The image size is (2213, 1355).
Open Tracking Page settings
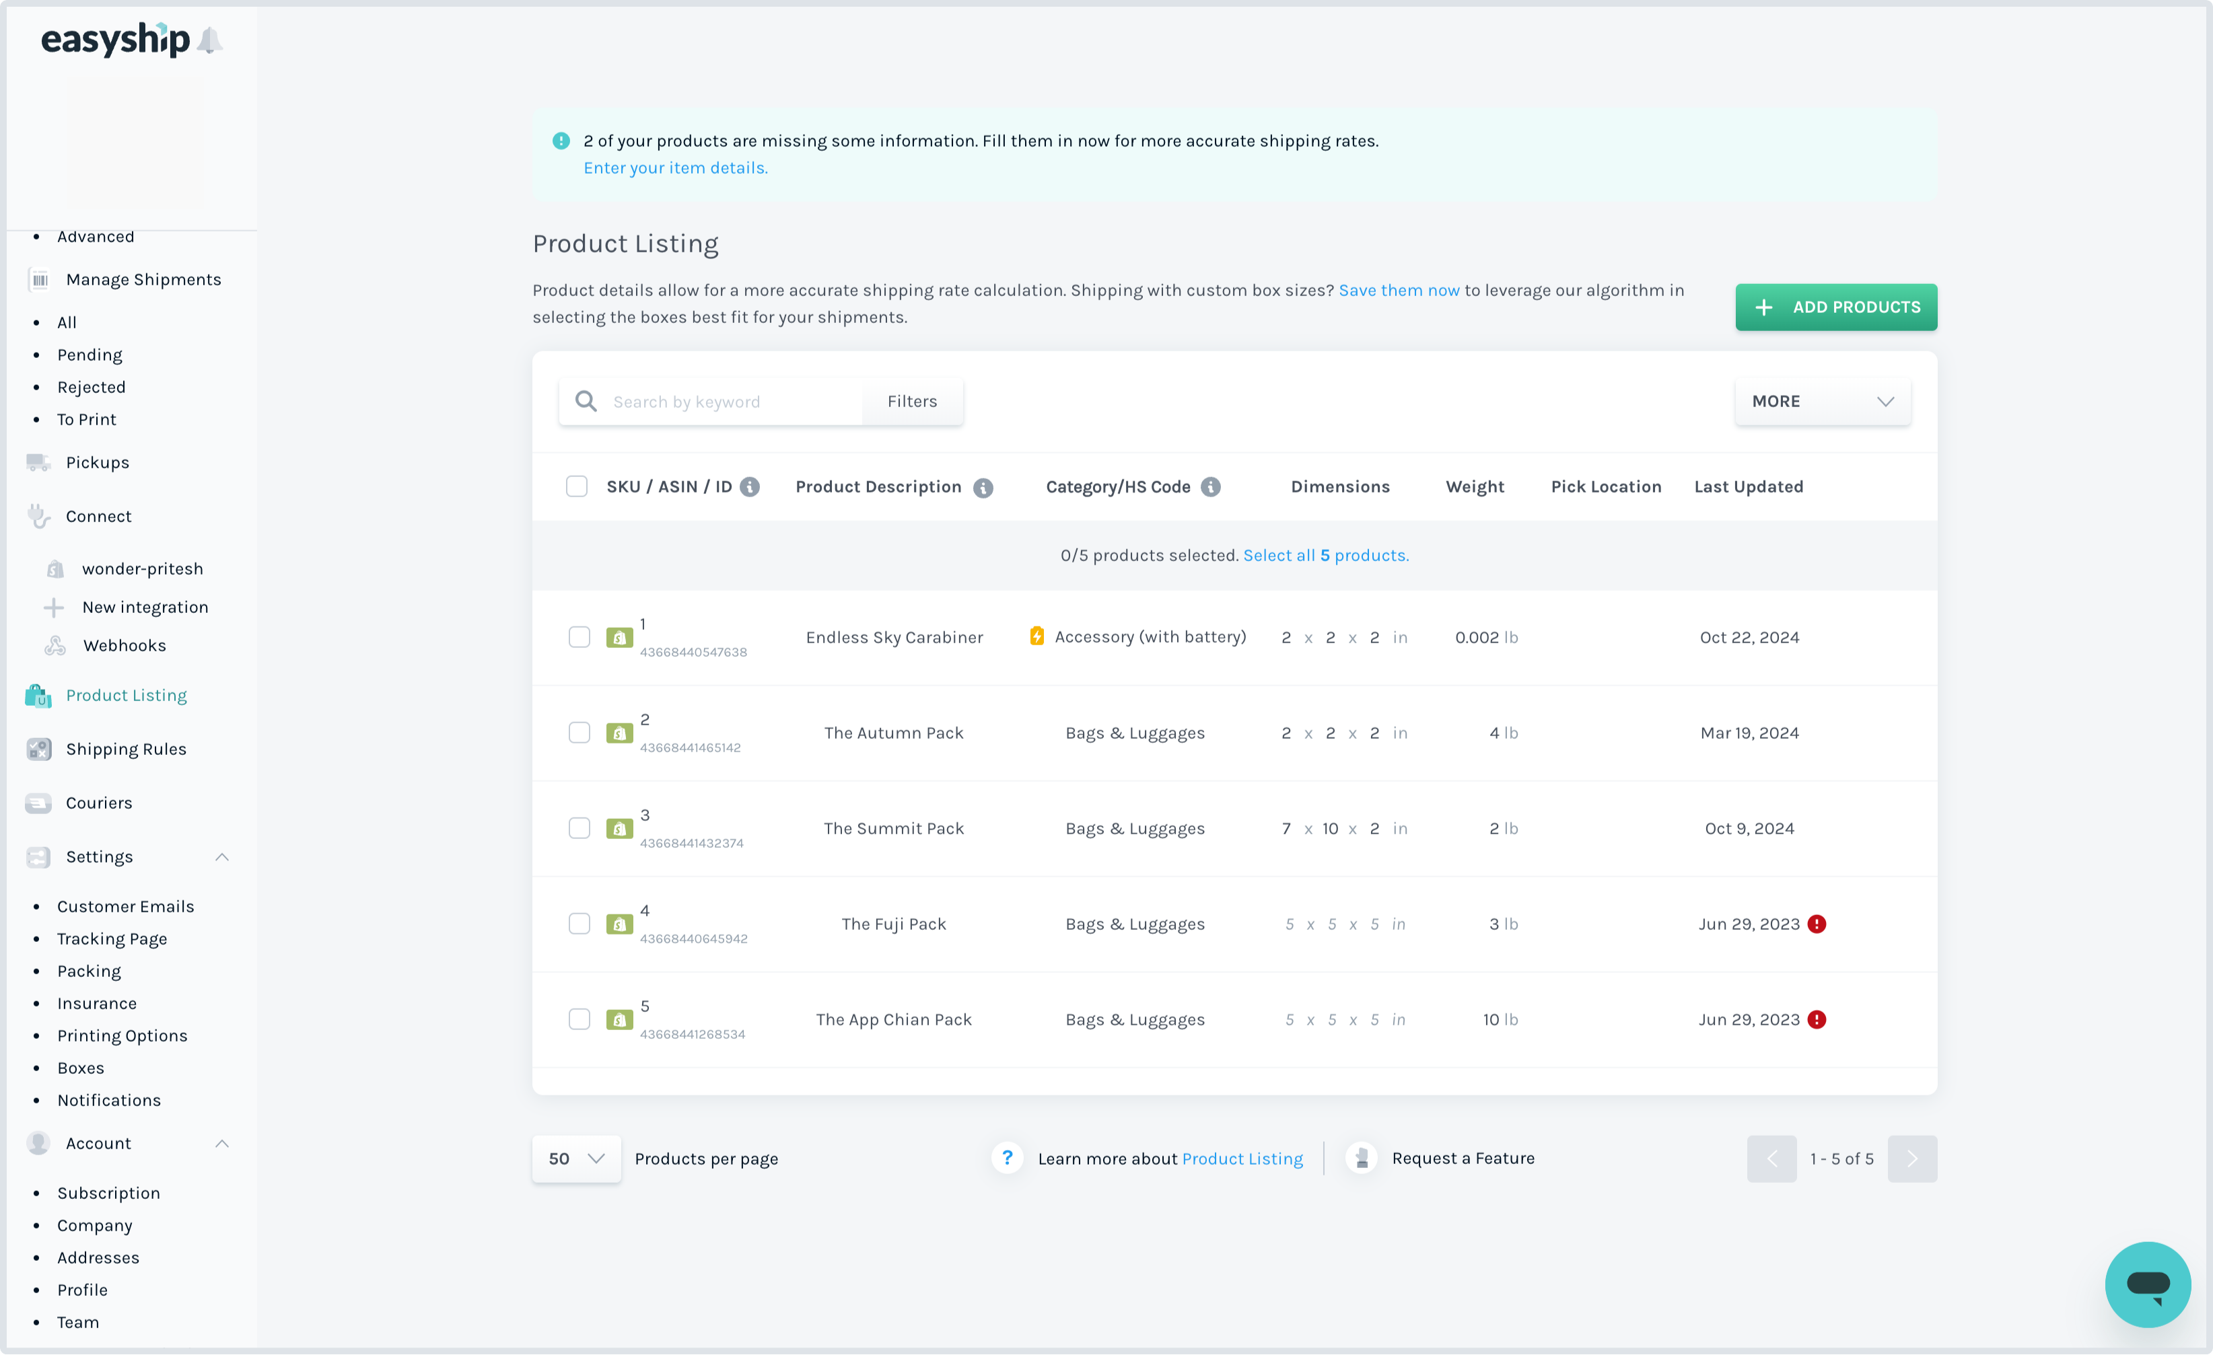112,939
